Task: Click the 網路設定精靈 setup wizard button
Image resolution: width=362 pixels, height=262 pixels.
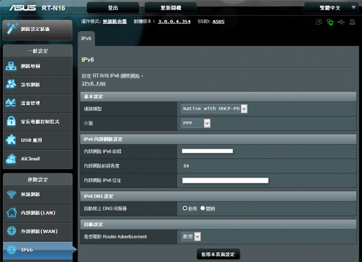Action: tap(38, 29)
